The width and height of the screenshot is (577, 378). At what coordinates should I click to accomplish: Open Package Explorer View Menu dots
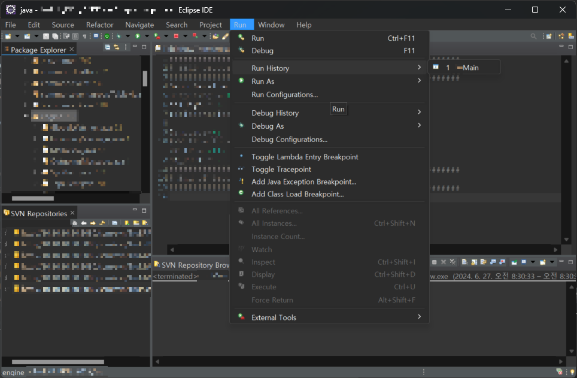pyautogui.click(x=126, y=47)
